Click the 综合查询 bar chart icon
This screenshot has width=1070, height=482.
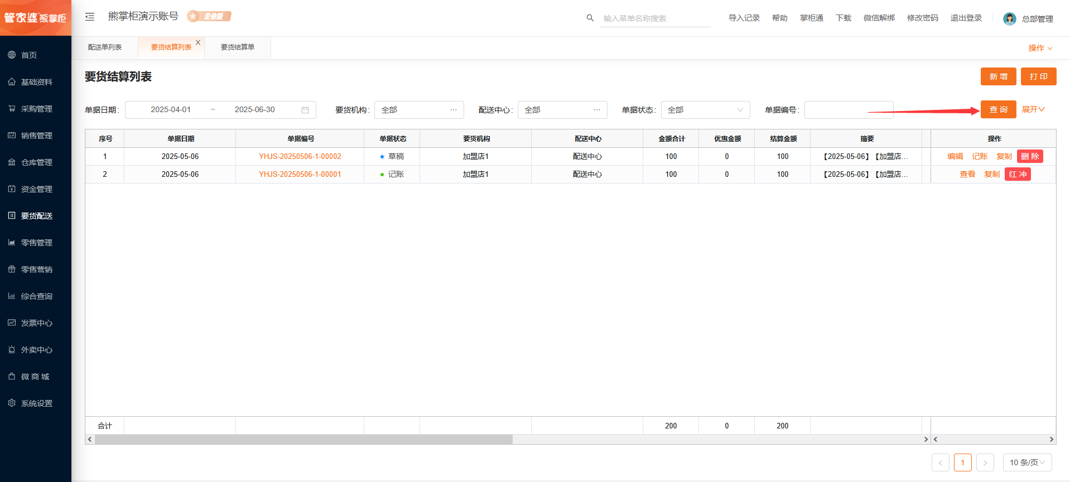click(x=12, y=296)
